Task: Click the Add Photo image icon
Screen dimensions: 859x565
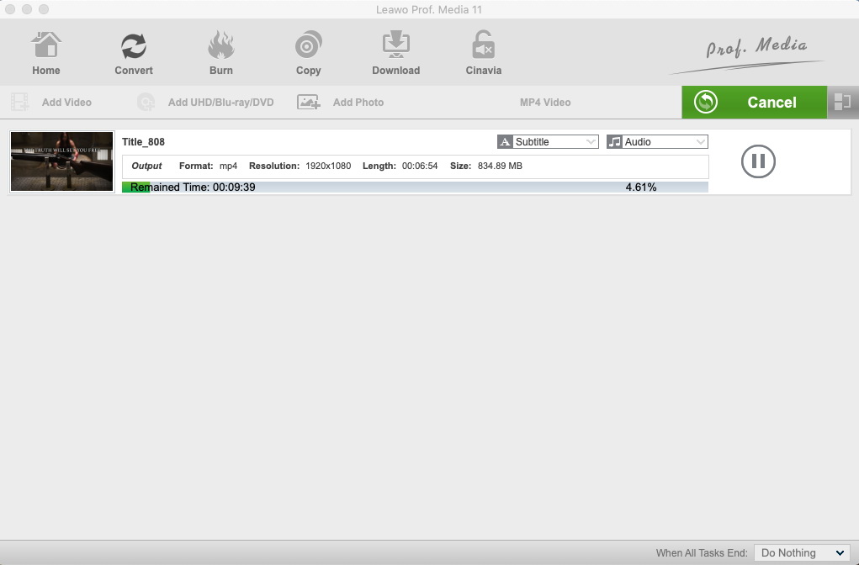Action: coord(309,102)
